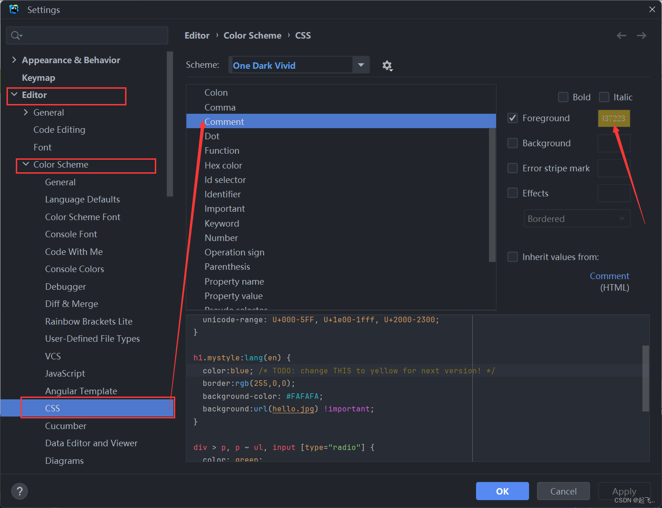The height and width of the screenshot is (508, 662).
Task: Open the Bordered effects dropdown
Action: [x=576, y=218]
